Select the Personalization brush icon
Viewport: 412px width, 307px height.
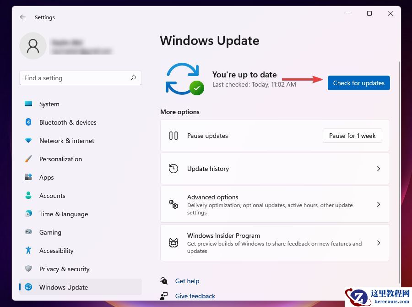pos(29,159)
